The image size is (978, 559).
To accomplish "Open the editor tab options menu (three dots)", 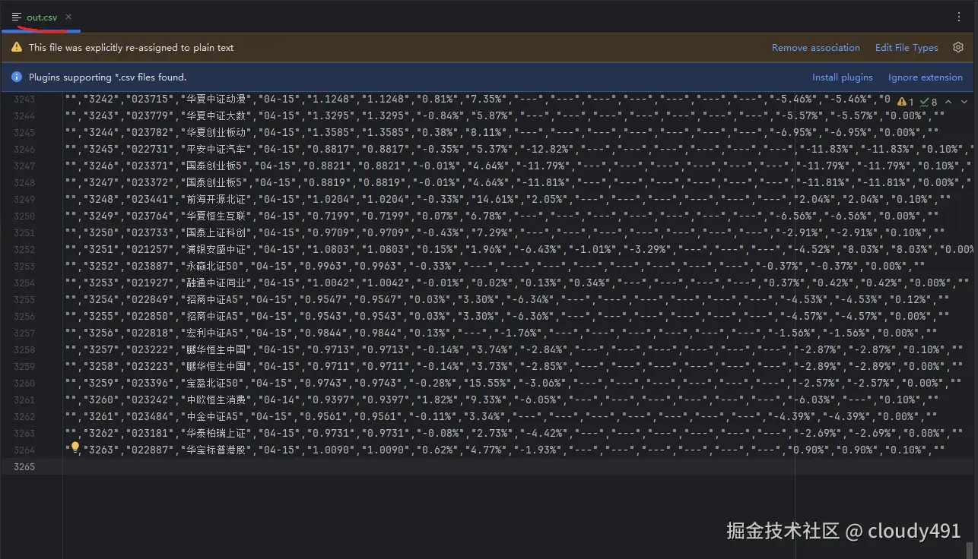I will 959,17.
